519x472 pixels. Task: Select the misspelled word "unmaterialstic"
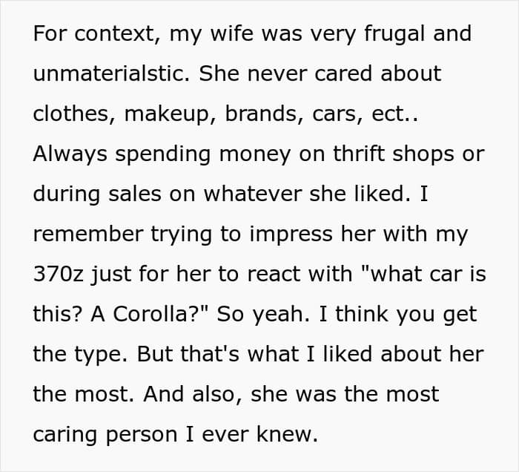(111, 73)
